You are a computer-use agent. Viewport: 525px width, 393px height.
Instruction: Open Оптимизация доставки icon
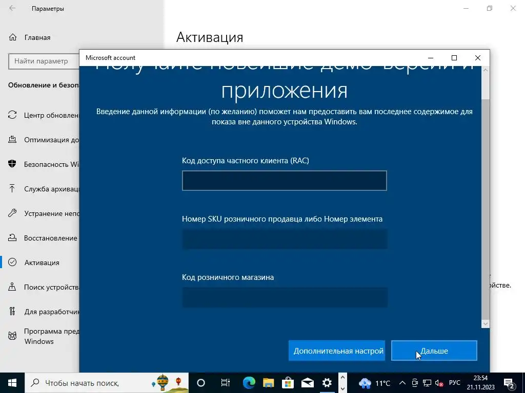(12, 140)
